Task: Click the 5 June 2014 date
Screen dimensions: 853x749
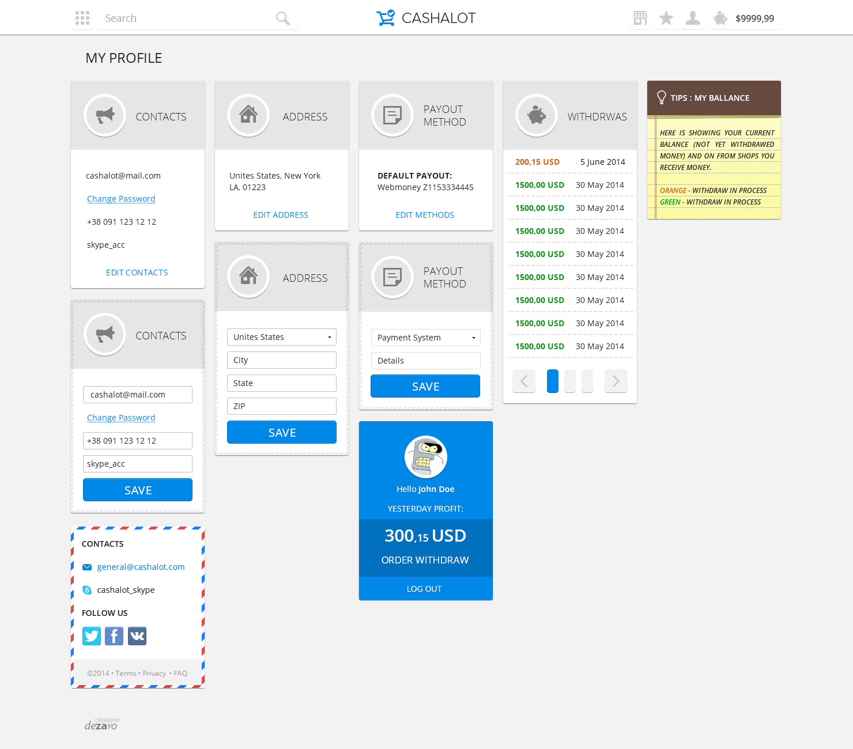Action: click(603, 162)
